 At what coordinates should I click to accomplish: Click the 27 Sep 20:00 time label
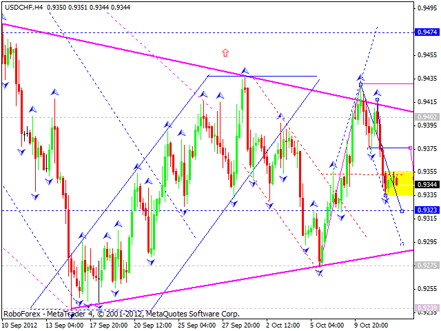tap(241, 325)
